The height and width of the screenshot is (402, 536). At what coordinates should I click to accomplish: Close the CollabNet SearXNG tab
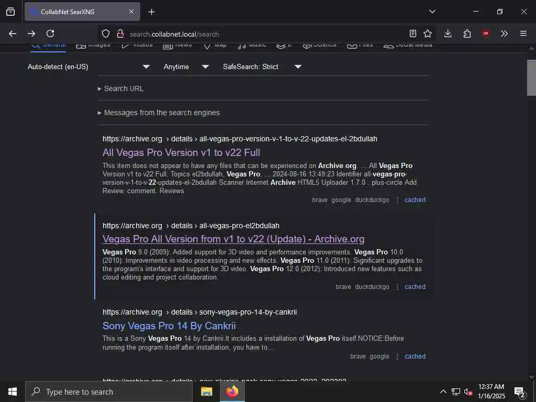point(131,12)
